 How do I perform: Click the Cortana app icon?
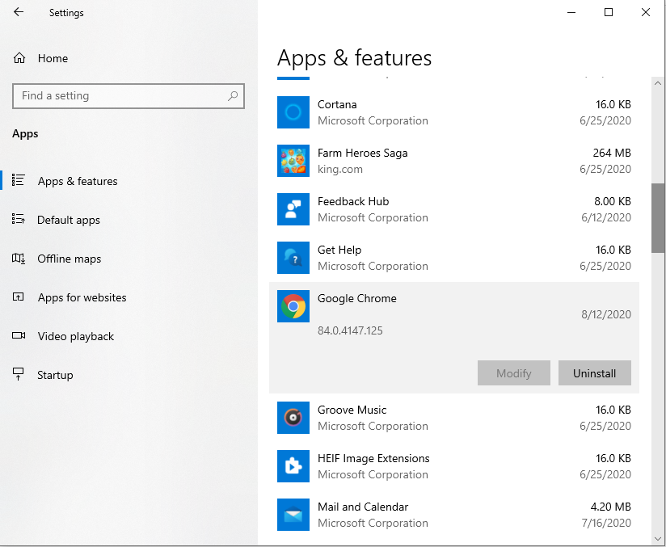click(x=293, y=112)
